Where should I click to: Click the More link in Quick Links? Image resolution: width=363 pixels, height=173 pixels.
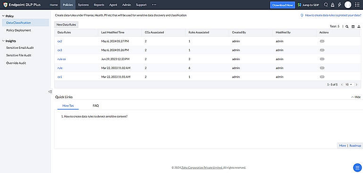pyautogui.click(x=342, y=146)
